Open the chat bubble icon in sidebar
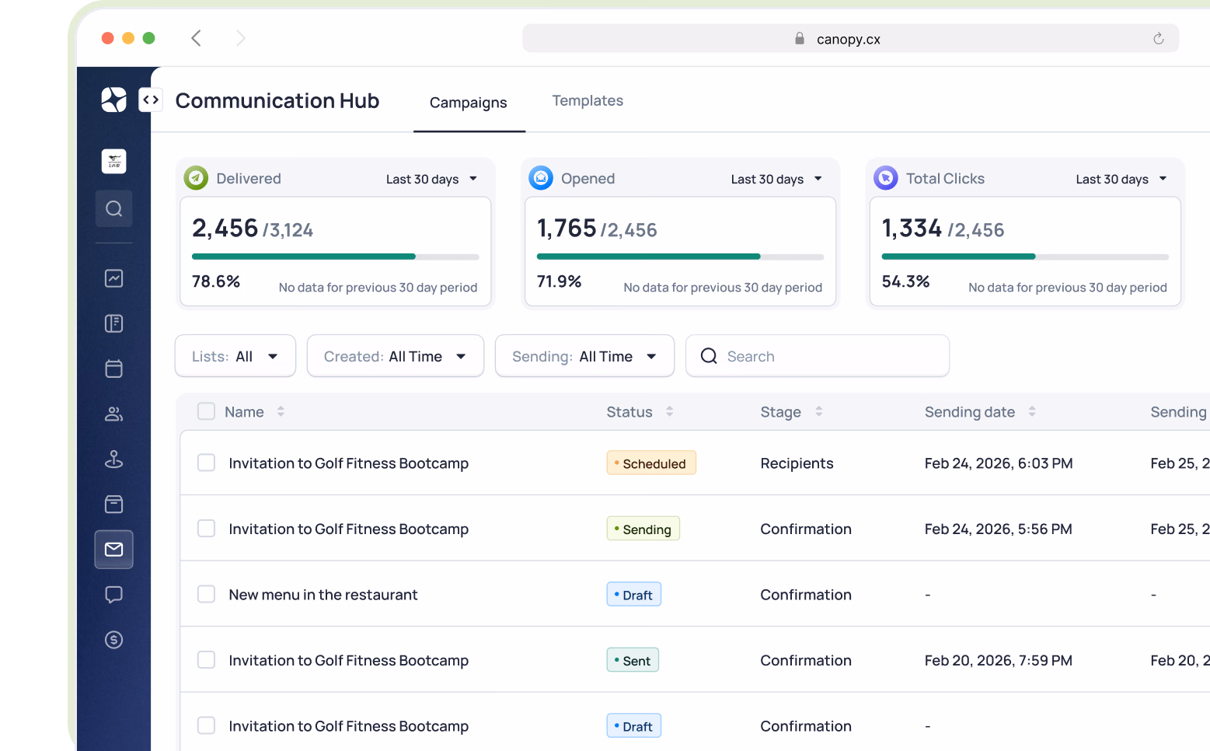The width and height of the screenshot is (1210, 751). tap(113, 595)
